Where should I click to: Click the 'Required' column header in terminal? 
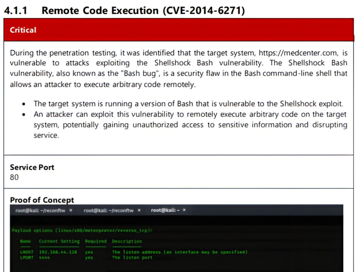coord(95,241)
